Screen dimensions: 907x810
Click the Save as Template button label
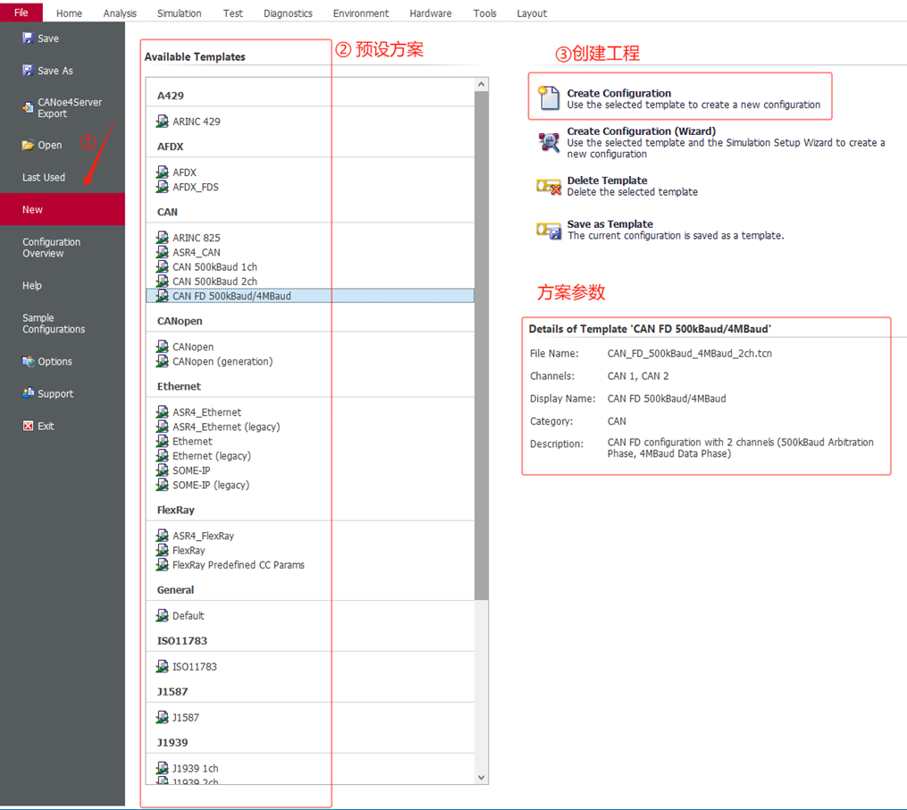coord(609,224)
